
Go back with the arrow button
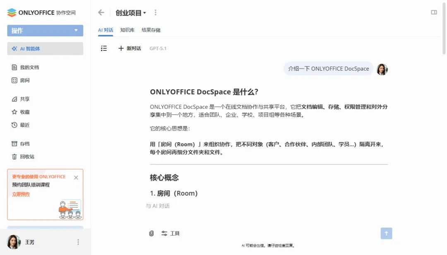click(x=101, y=12)
